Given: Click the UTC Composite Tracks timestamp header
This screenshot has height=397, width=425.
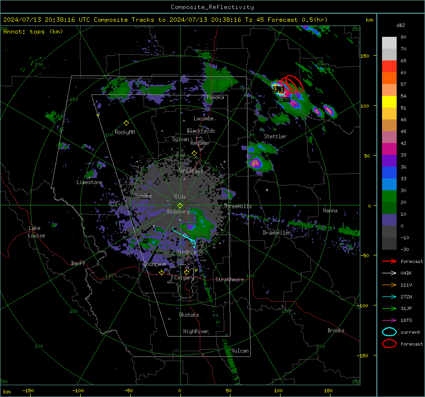Looking at the screenshot, I should pos(165,20).
